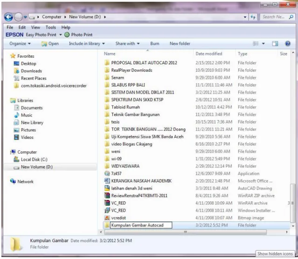
Task: Click the Kumpulan Gambar Autocad rename field
Action: [141, 225]
